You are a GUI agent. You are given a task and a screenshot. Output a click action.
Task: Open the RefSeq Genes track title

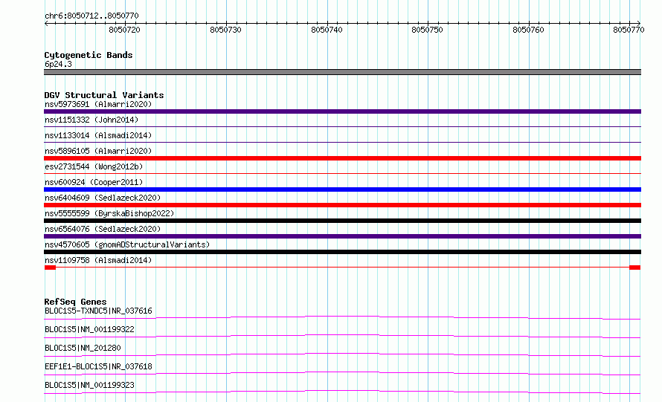[x=75, y=302]
